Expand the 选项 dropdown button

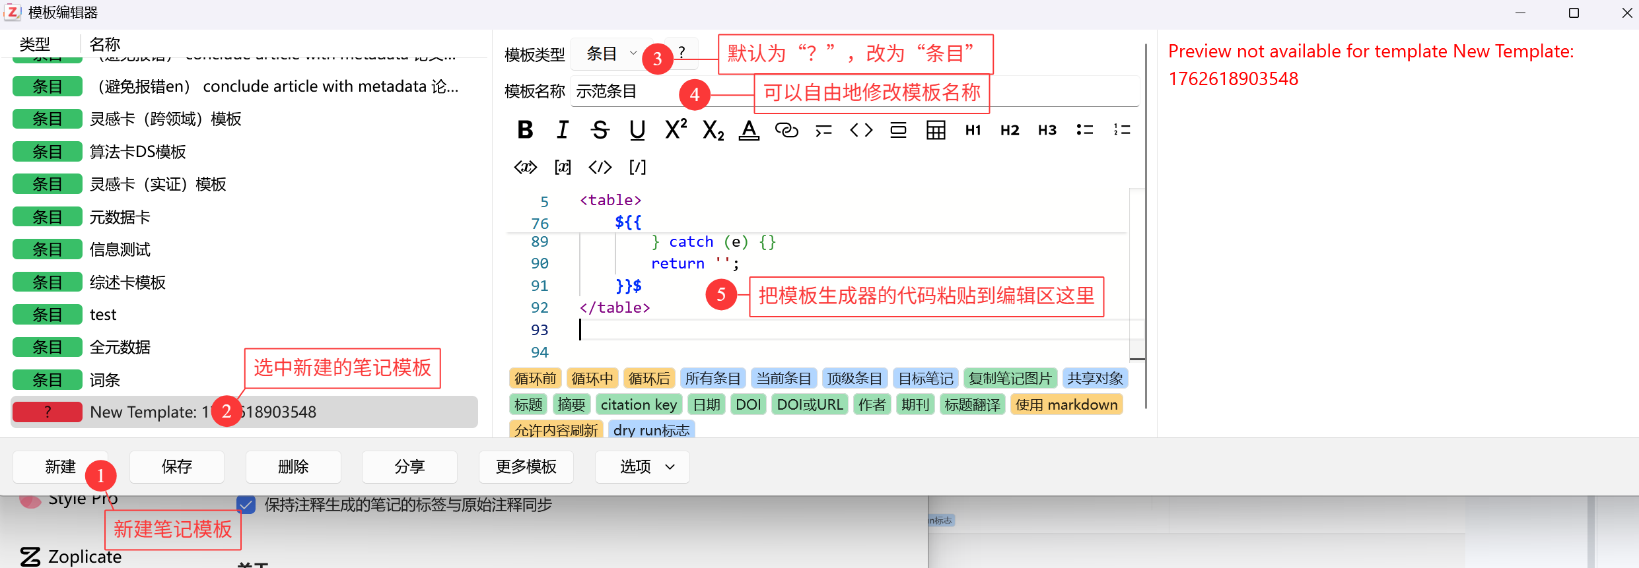point(642,467)
